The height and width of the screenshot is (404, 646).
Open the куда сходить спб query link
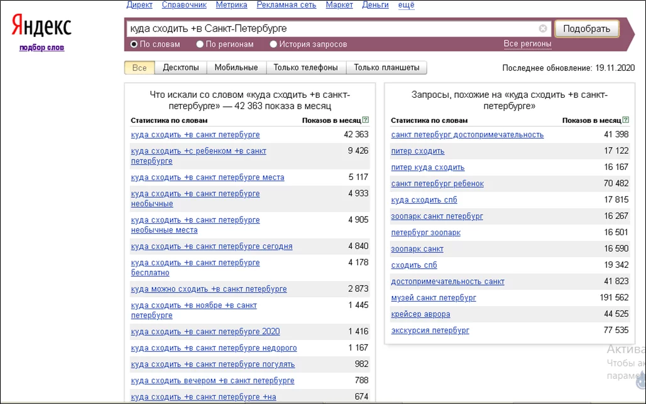coord(424,200)
